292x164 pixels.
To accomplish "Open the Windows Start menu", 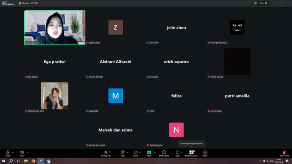I will point(4,161).
